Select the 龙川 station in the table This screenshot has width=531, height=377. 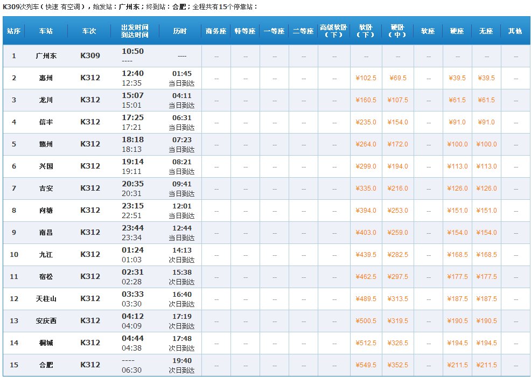(46, 100)
